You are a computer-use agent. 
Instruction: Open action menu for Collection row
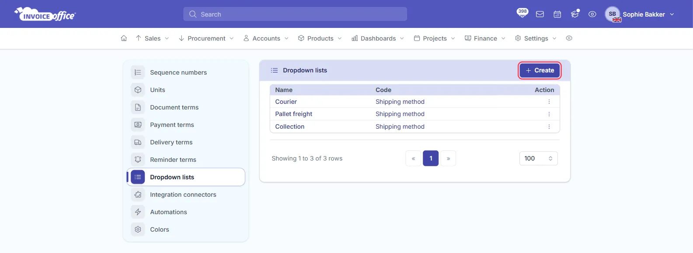[549, 126]
